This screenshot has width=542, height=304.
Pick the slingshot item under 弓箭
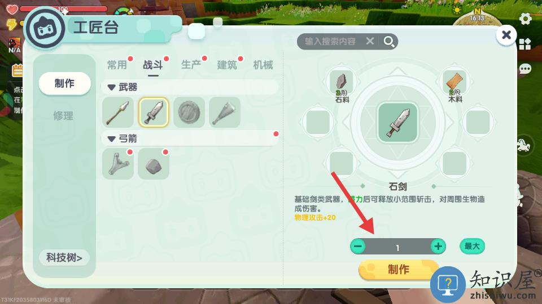tap(118, 164)
